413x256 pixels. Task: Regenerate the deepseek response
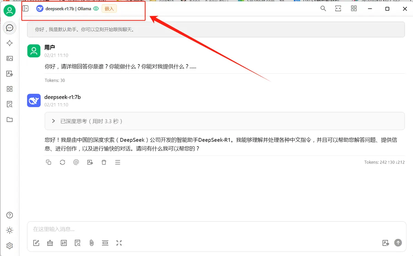[62, 162]
